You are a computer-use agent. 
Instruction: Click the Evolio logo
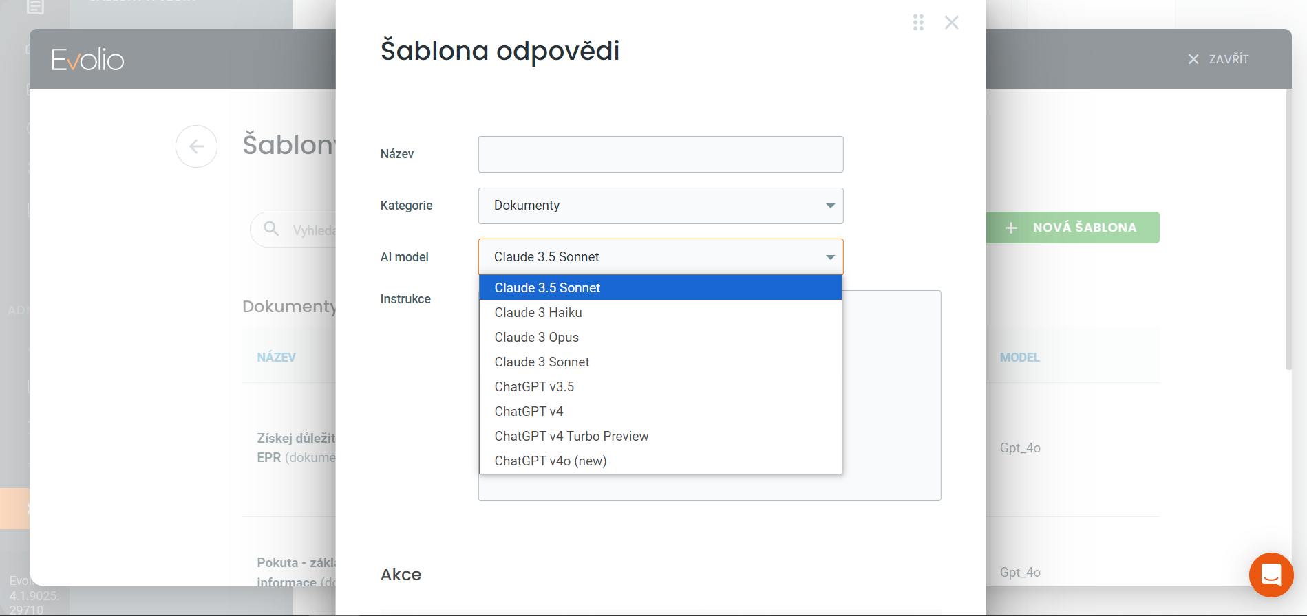pyautogui.click(x=87, y=60)
